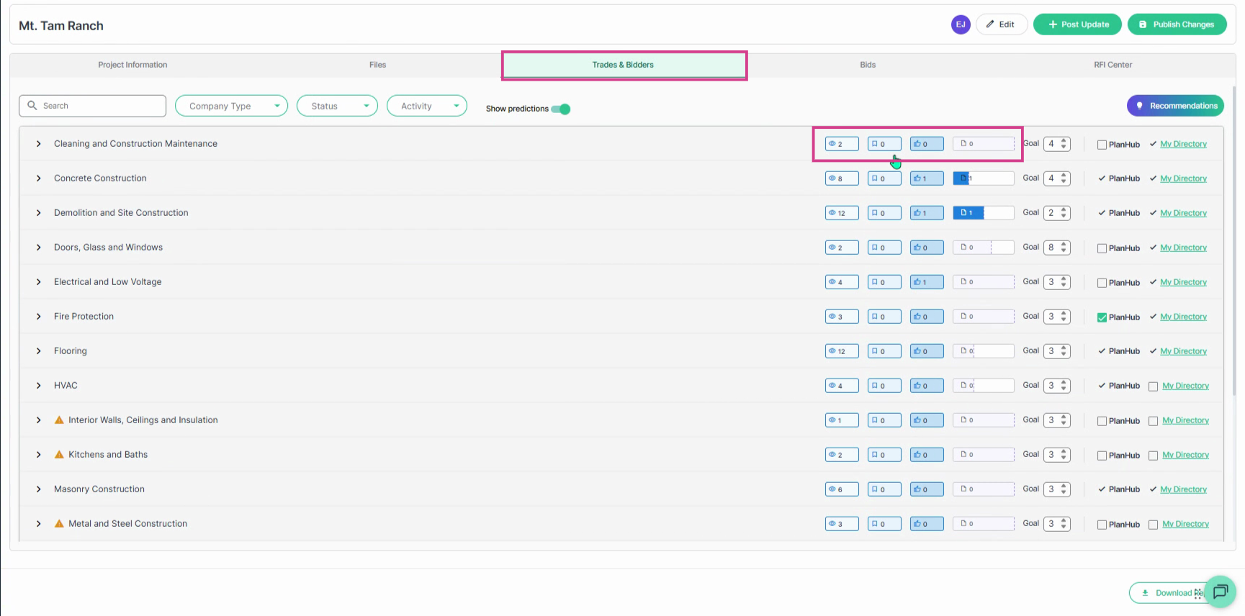Viewport: 1245px width, 616px height.
Task: Click the bid progress bar for Doors, Glass and Windows
Action: point(984,248)
